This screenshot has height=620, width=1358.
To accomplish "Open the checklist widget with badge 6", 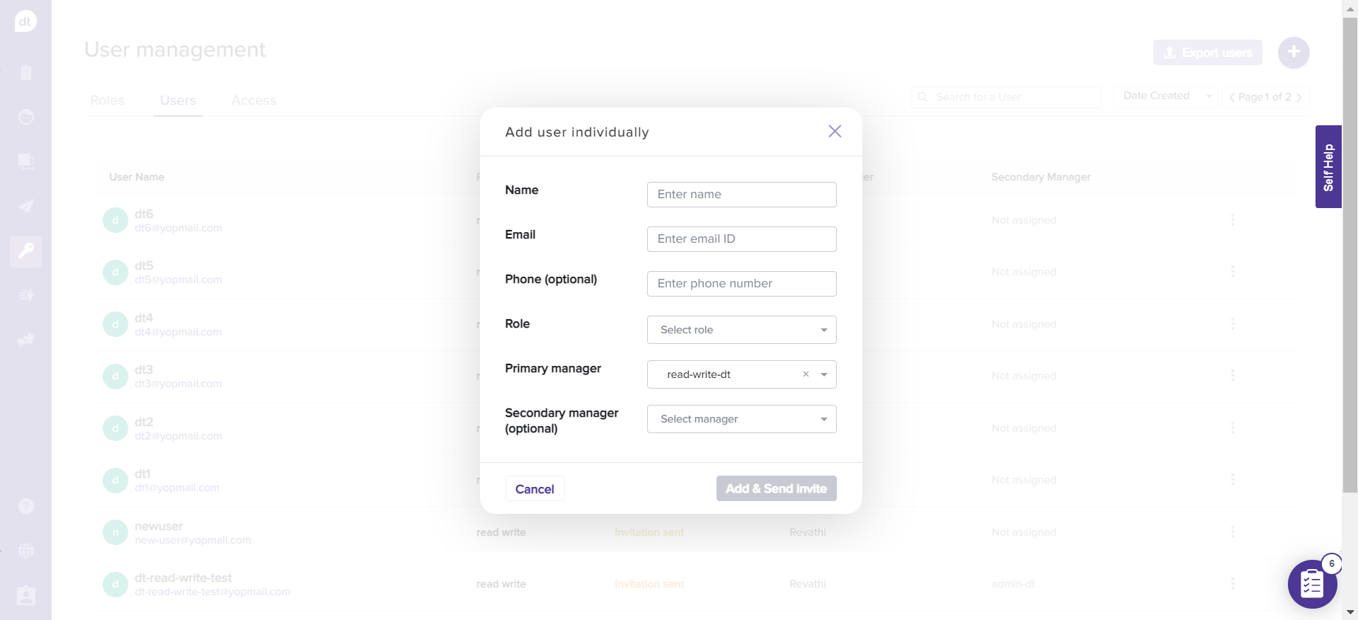I will pos(1312,584).
